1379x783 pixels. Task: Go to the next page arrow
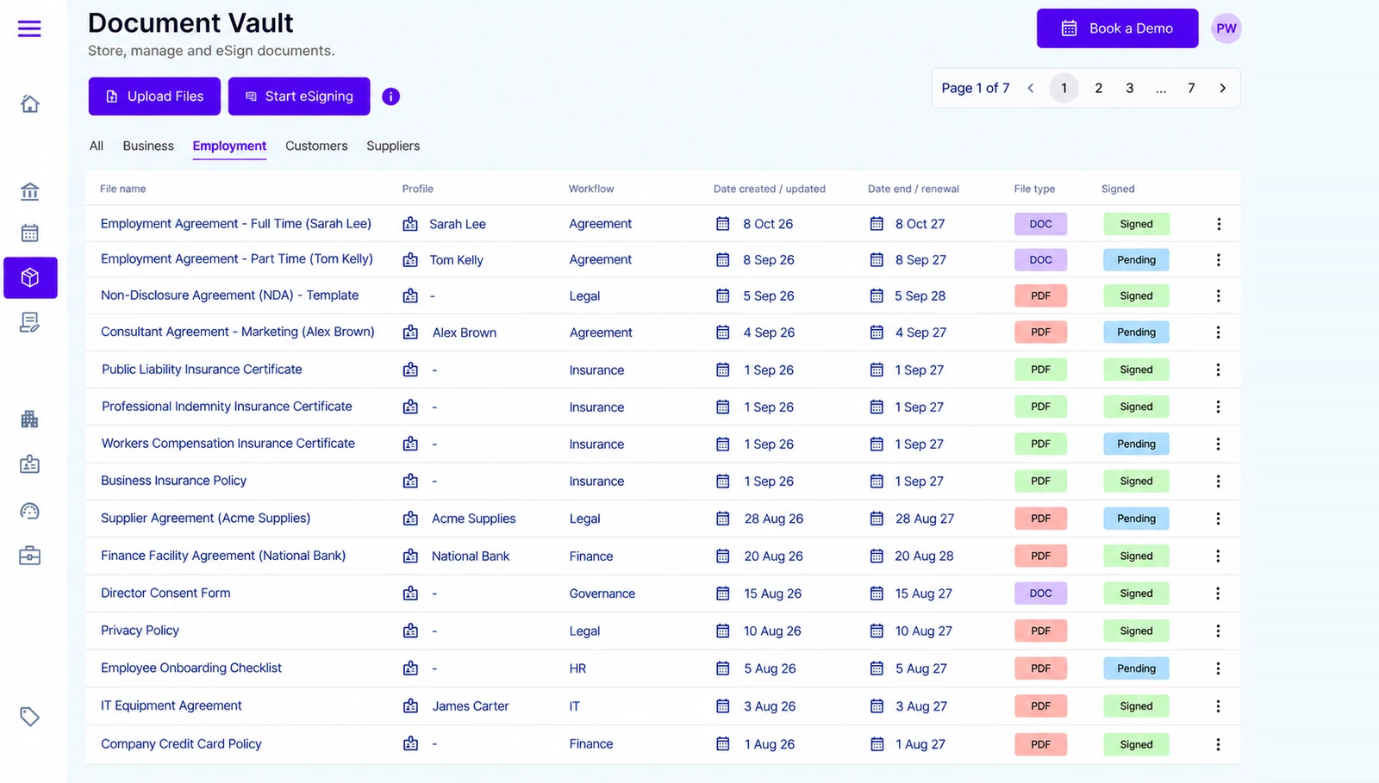tap(1222, 88)
